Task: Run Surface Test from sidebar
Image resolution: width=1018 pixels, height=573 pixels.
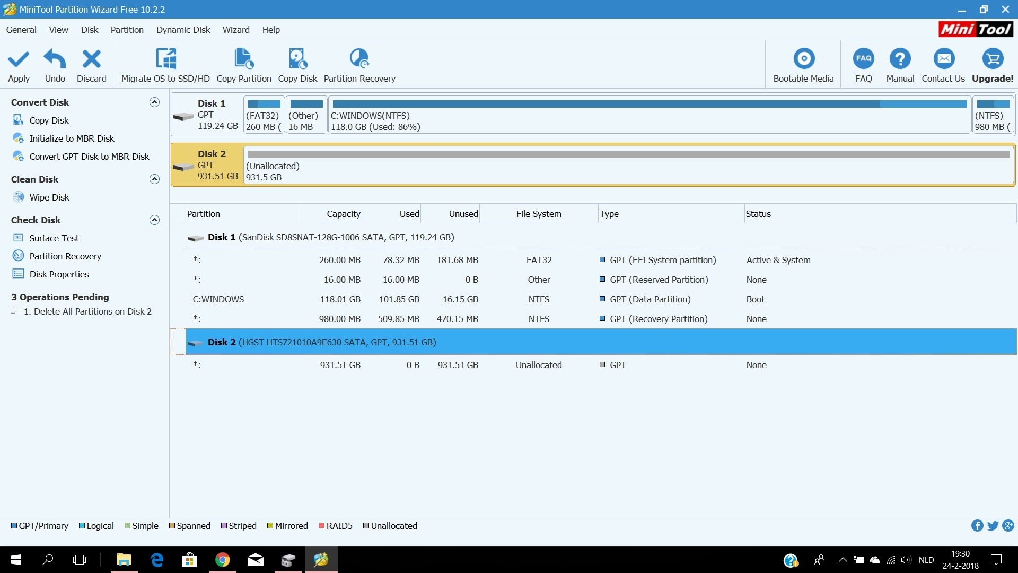Action: coord(54,238)
